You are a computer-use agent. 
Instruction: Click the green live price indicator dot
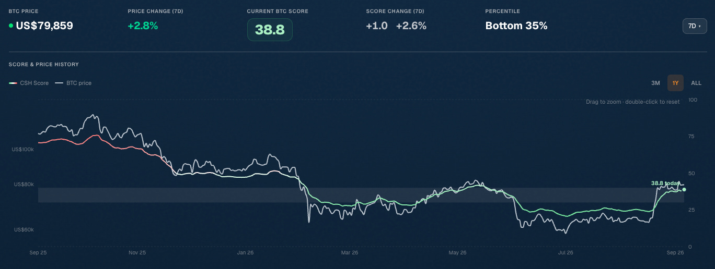[x=11, y=26]
